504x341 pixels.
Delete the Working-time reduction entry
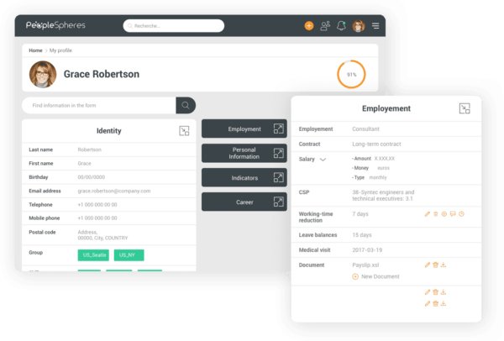coord(435,214)
